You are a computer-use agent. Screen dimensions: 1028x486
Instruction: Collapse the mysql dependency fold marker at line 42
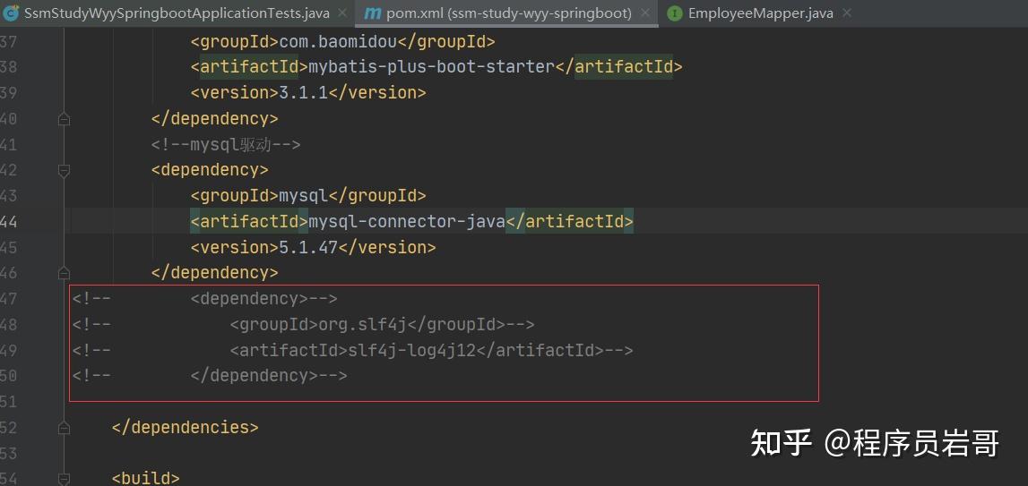pos(64,170)
